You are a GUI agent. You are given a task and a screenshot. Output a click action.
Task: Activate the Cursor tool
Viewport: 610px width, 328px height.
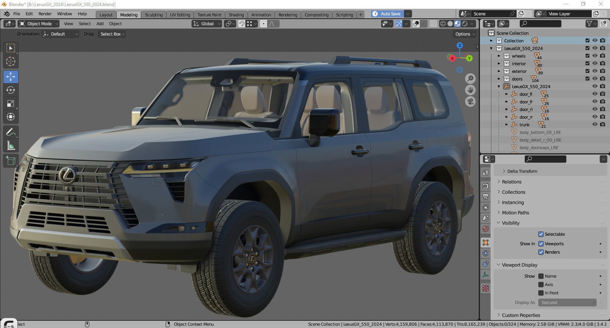pyautogui.click(x=11, y=61)
